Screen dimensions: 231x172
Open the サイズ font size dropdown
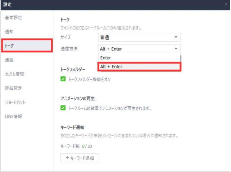[139, 37]
